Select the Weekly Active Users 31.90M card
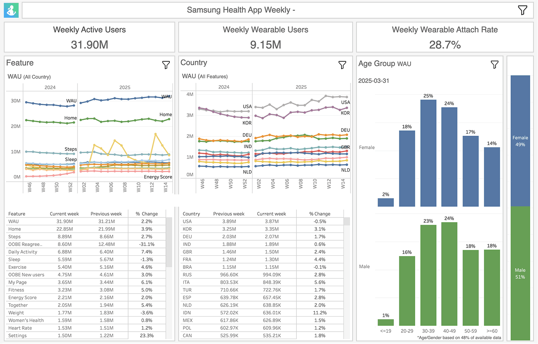 tap(90, 37)
